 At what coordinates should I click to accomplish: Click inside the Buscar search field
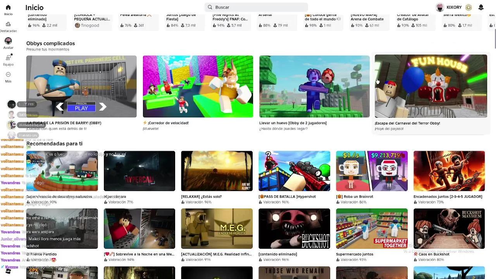point(256,7)
